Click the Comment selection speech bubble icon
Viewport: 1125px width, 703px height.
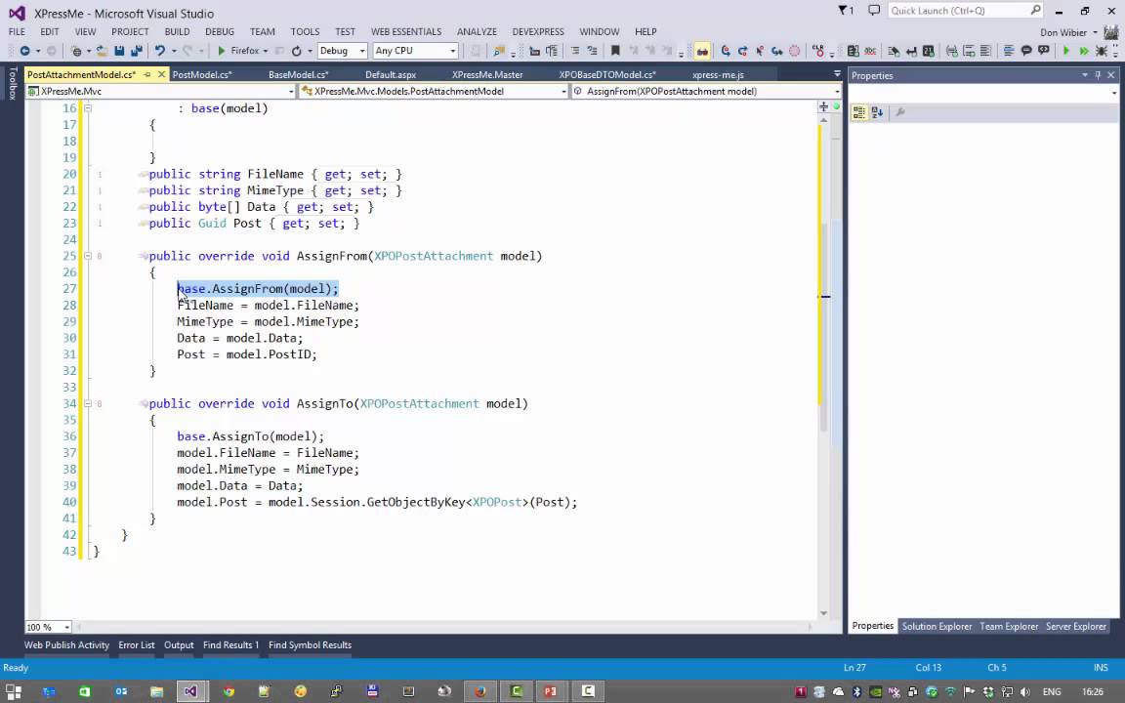pyautogui.click(x=1026, y=51)
